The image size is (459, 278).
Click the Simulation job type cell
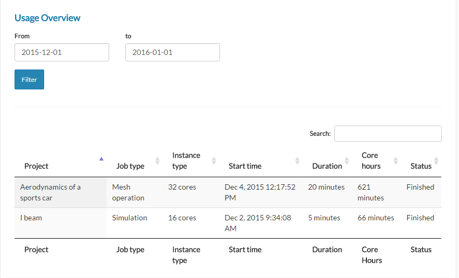tap(130, 218)
